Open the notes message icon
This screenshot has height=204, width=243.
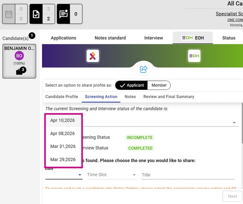(x=63, y=14)
